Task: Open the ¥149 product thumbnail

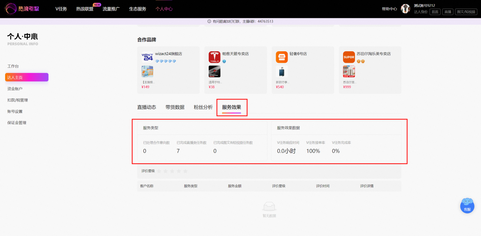Action: click(x=147, y=71)
